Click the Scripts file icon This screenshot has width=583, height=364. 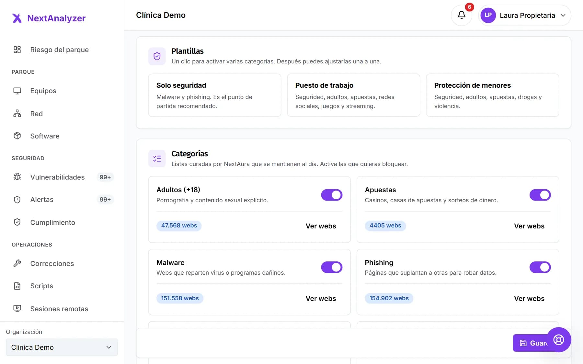(17, 286)
